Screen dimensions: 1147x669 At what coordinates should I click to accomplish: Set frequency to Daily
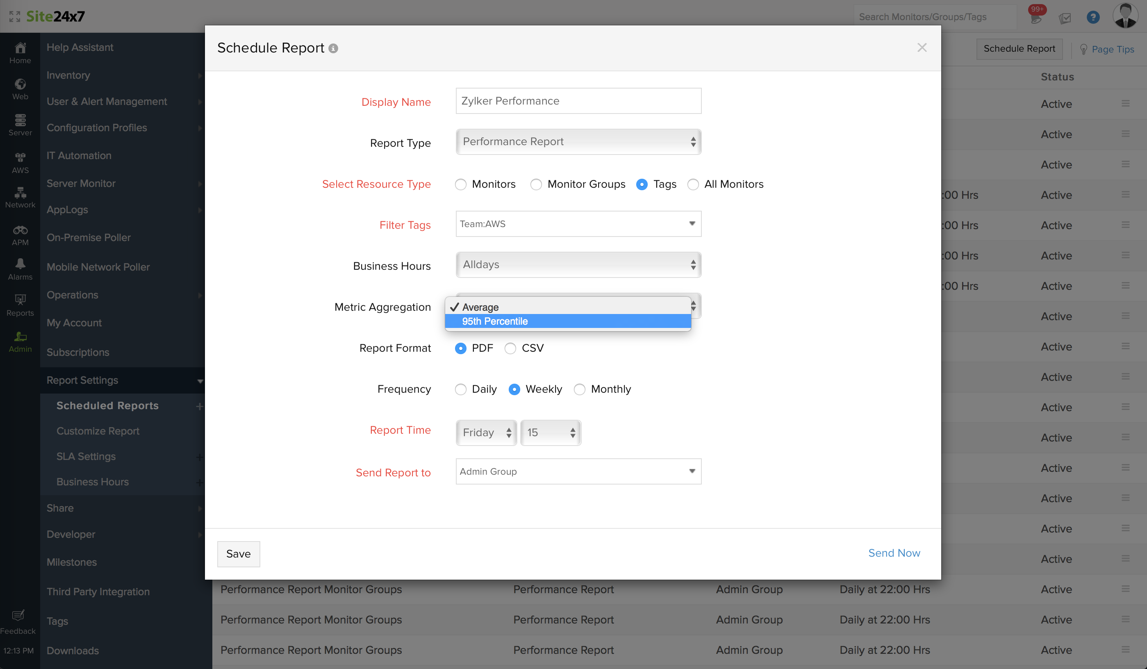(x=461, y=389)
